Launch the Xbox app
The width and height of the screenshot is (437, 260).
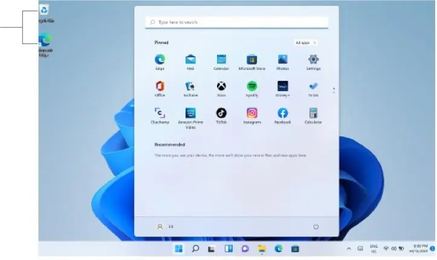(221, 89)
